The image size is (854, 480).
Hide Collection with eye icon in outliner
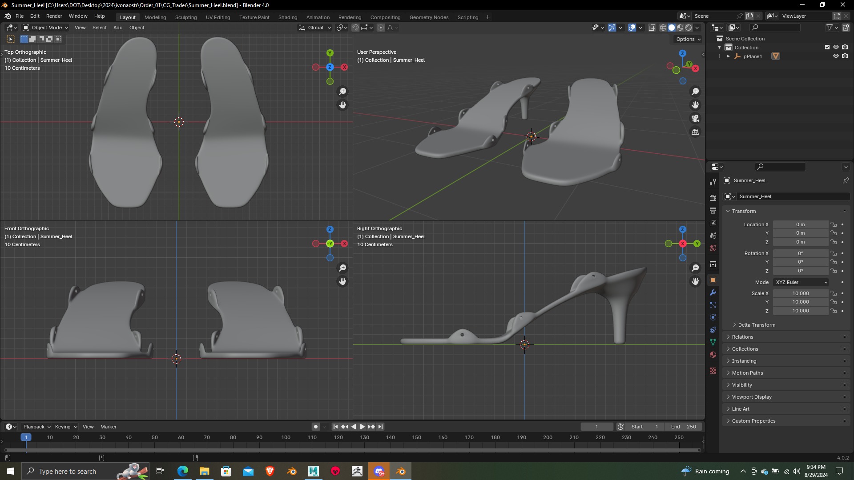point(836,47)
